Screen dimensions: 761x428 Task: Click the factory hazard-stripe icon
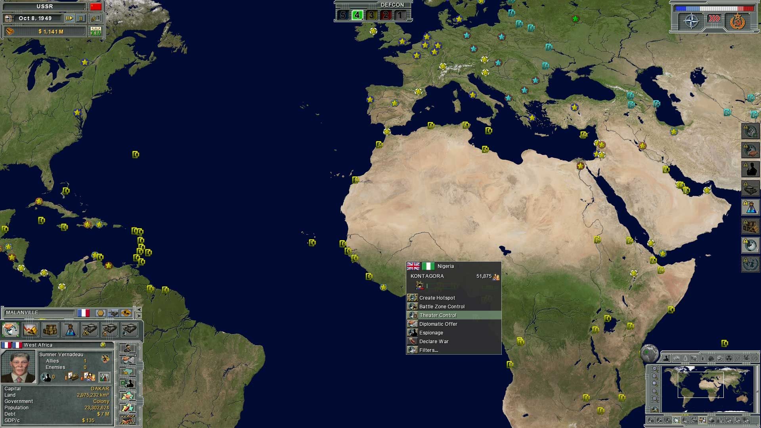(128, 419)
